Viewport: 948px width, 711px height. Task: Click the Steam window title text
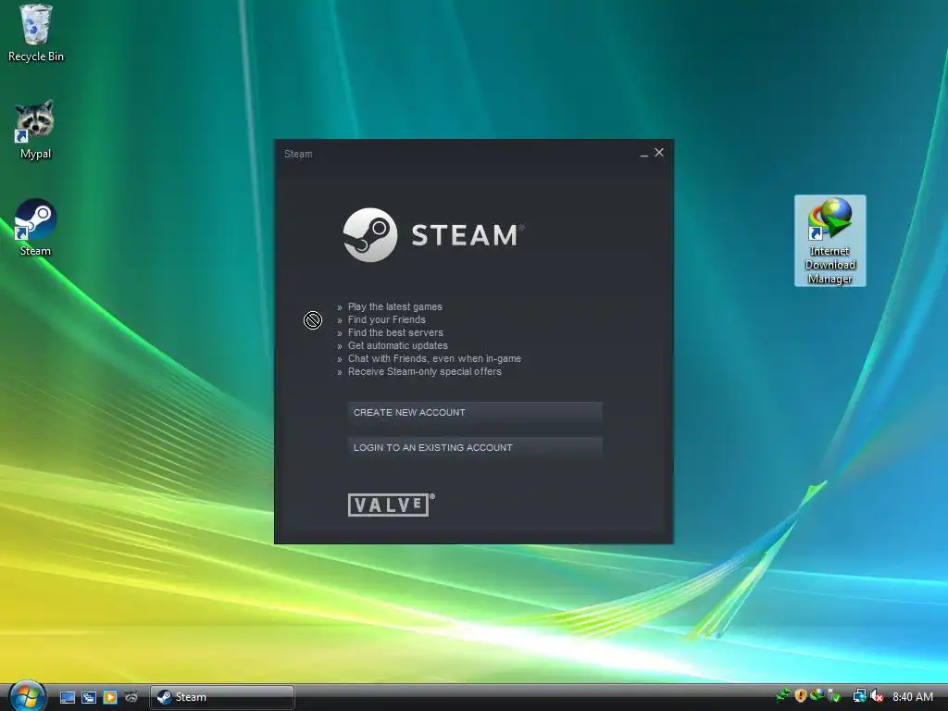[298, 155]
